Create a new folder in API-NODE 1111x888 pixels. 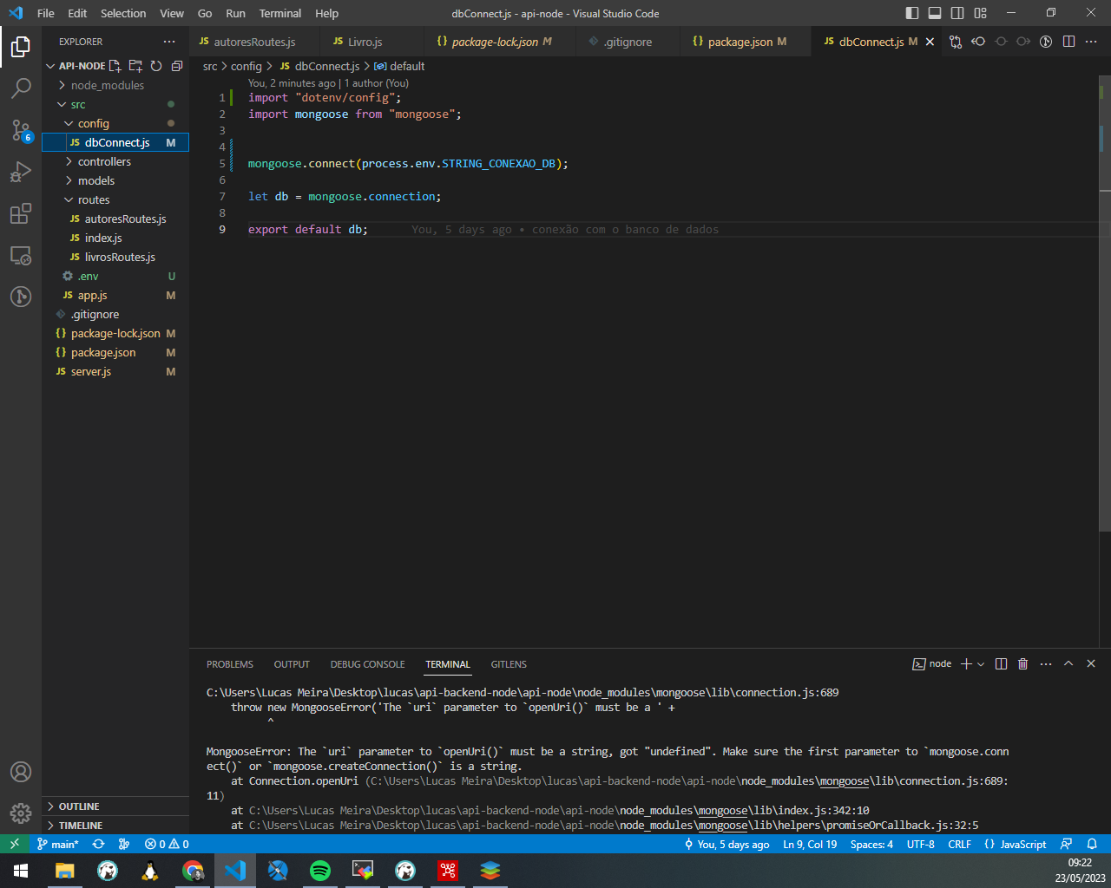coord(135,66)
